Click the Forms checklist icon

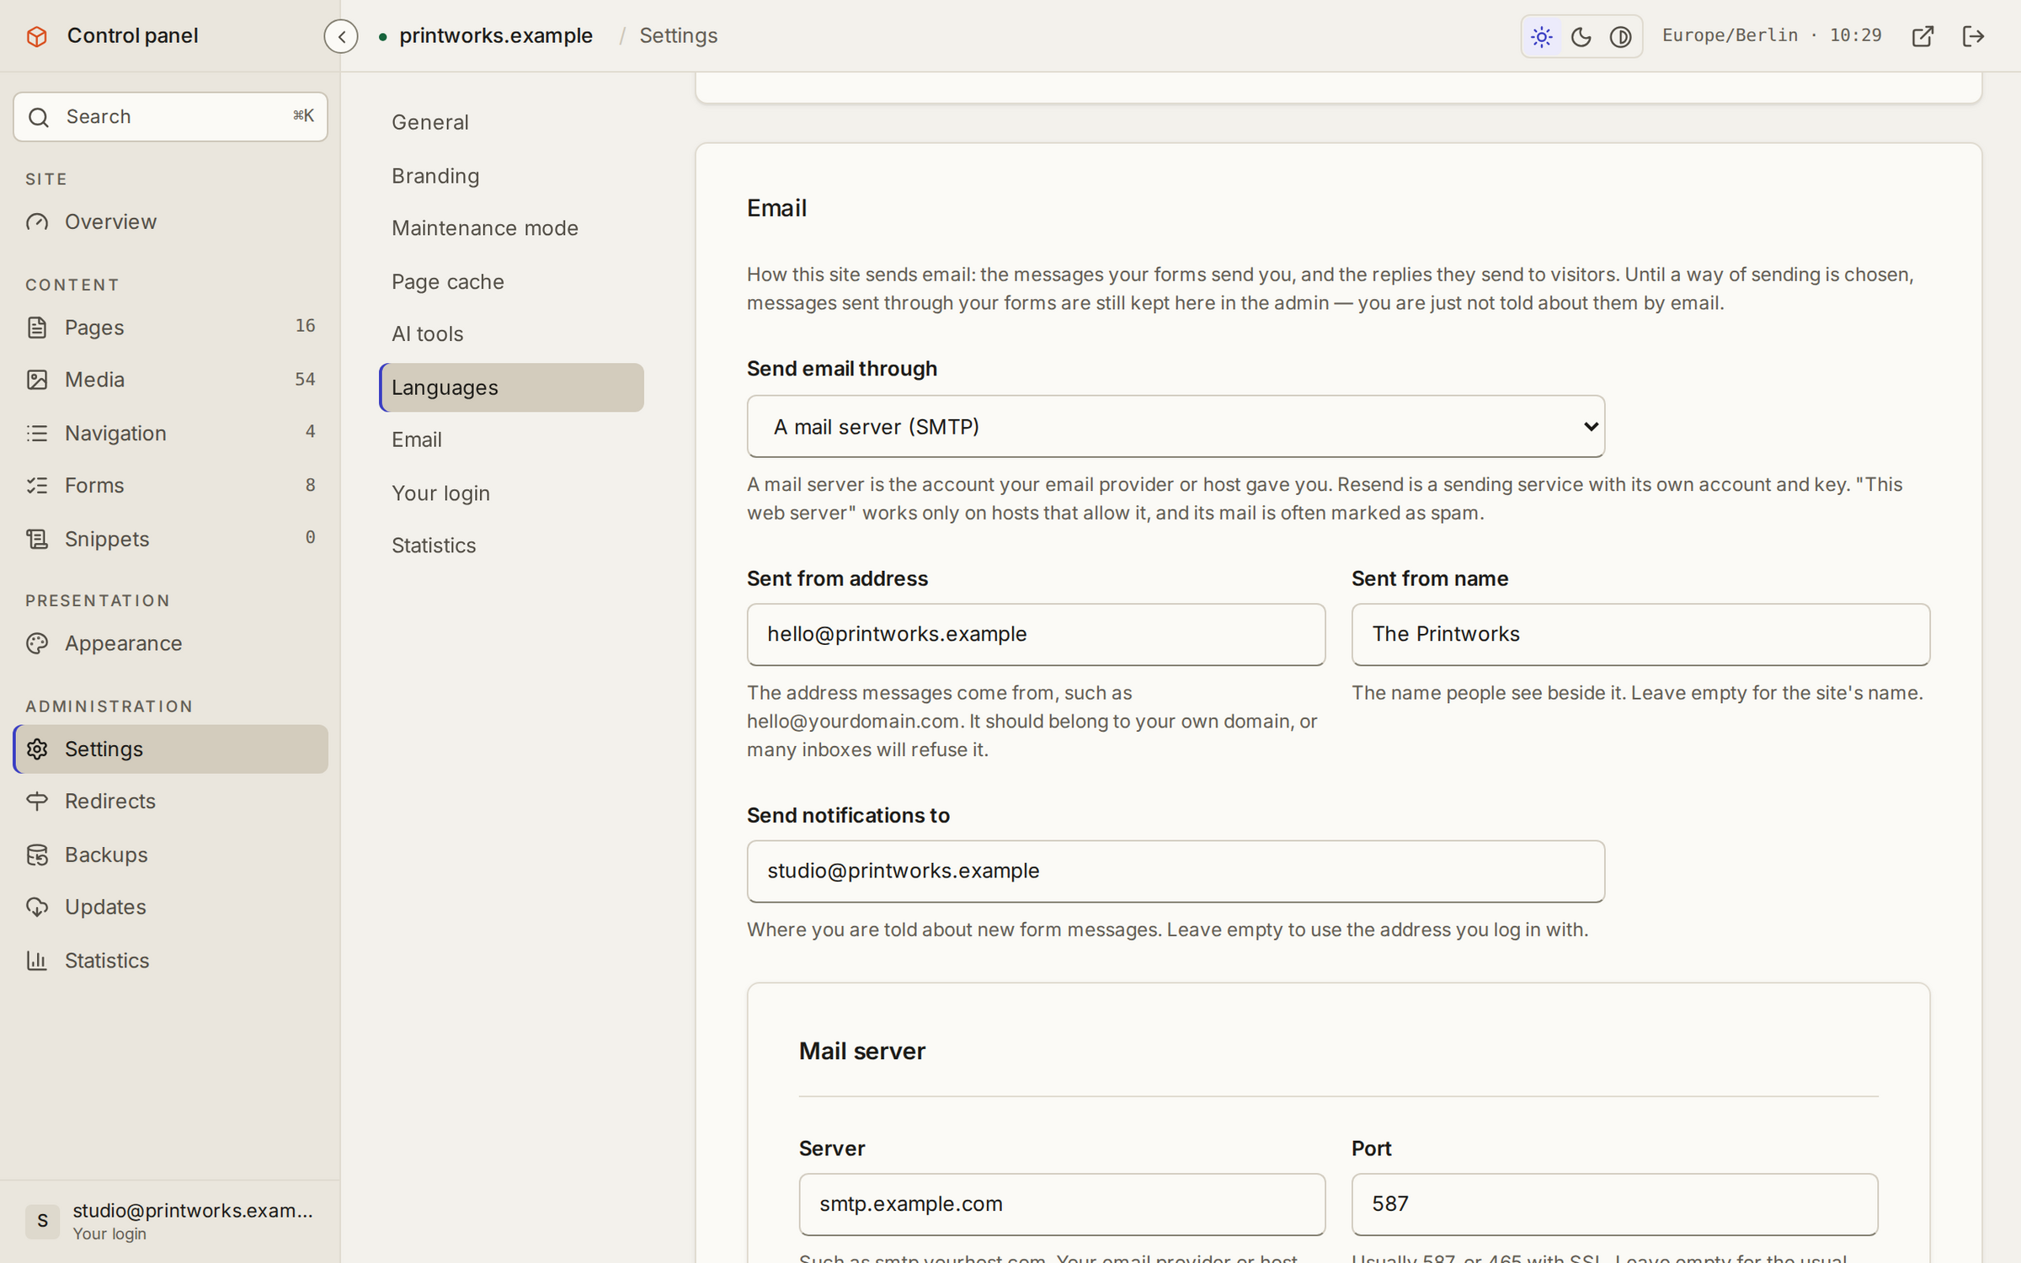pos(37,485)
